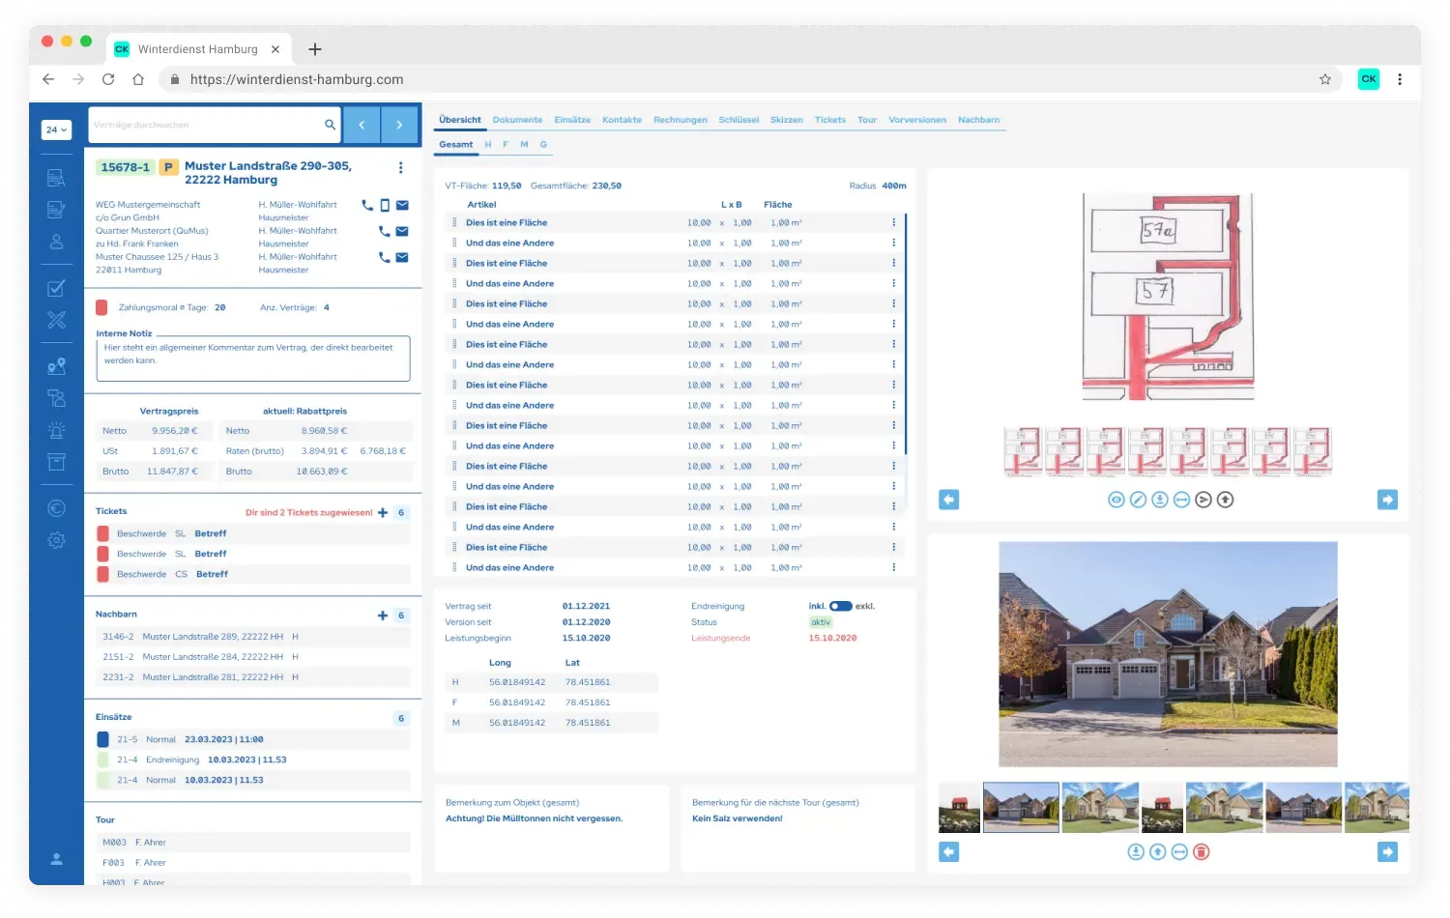
Task: Open the checkbox tasks icon in sidebar
Action: coord(57,288)
